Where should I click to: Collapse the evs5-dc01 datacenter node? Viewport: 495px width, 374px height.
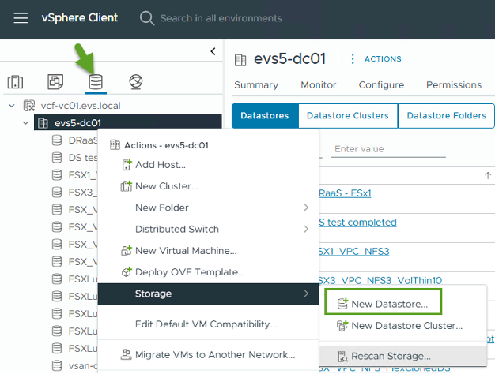click(x=26, y=122)
